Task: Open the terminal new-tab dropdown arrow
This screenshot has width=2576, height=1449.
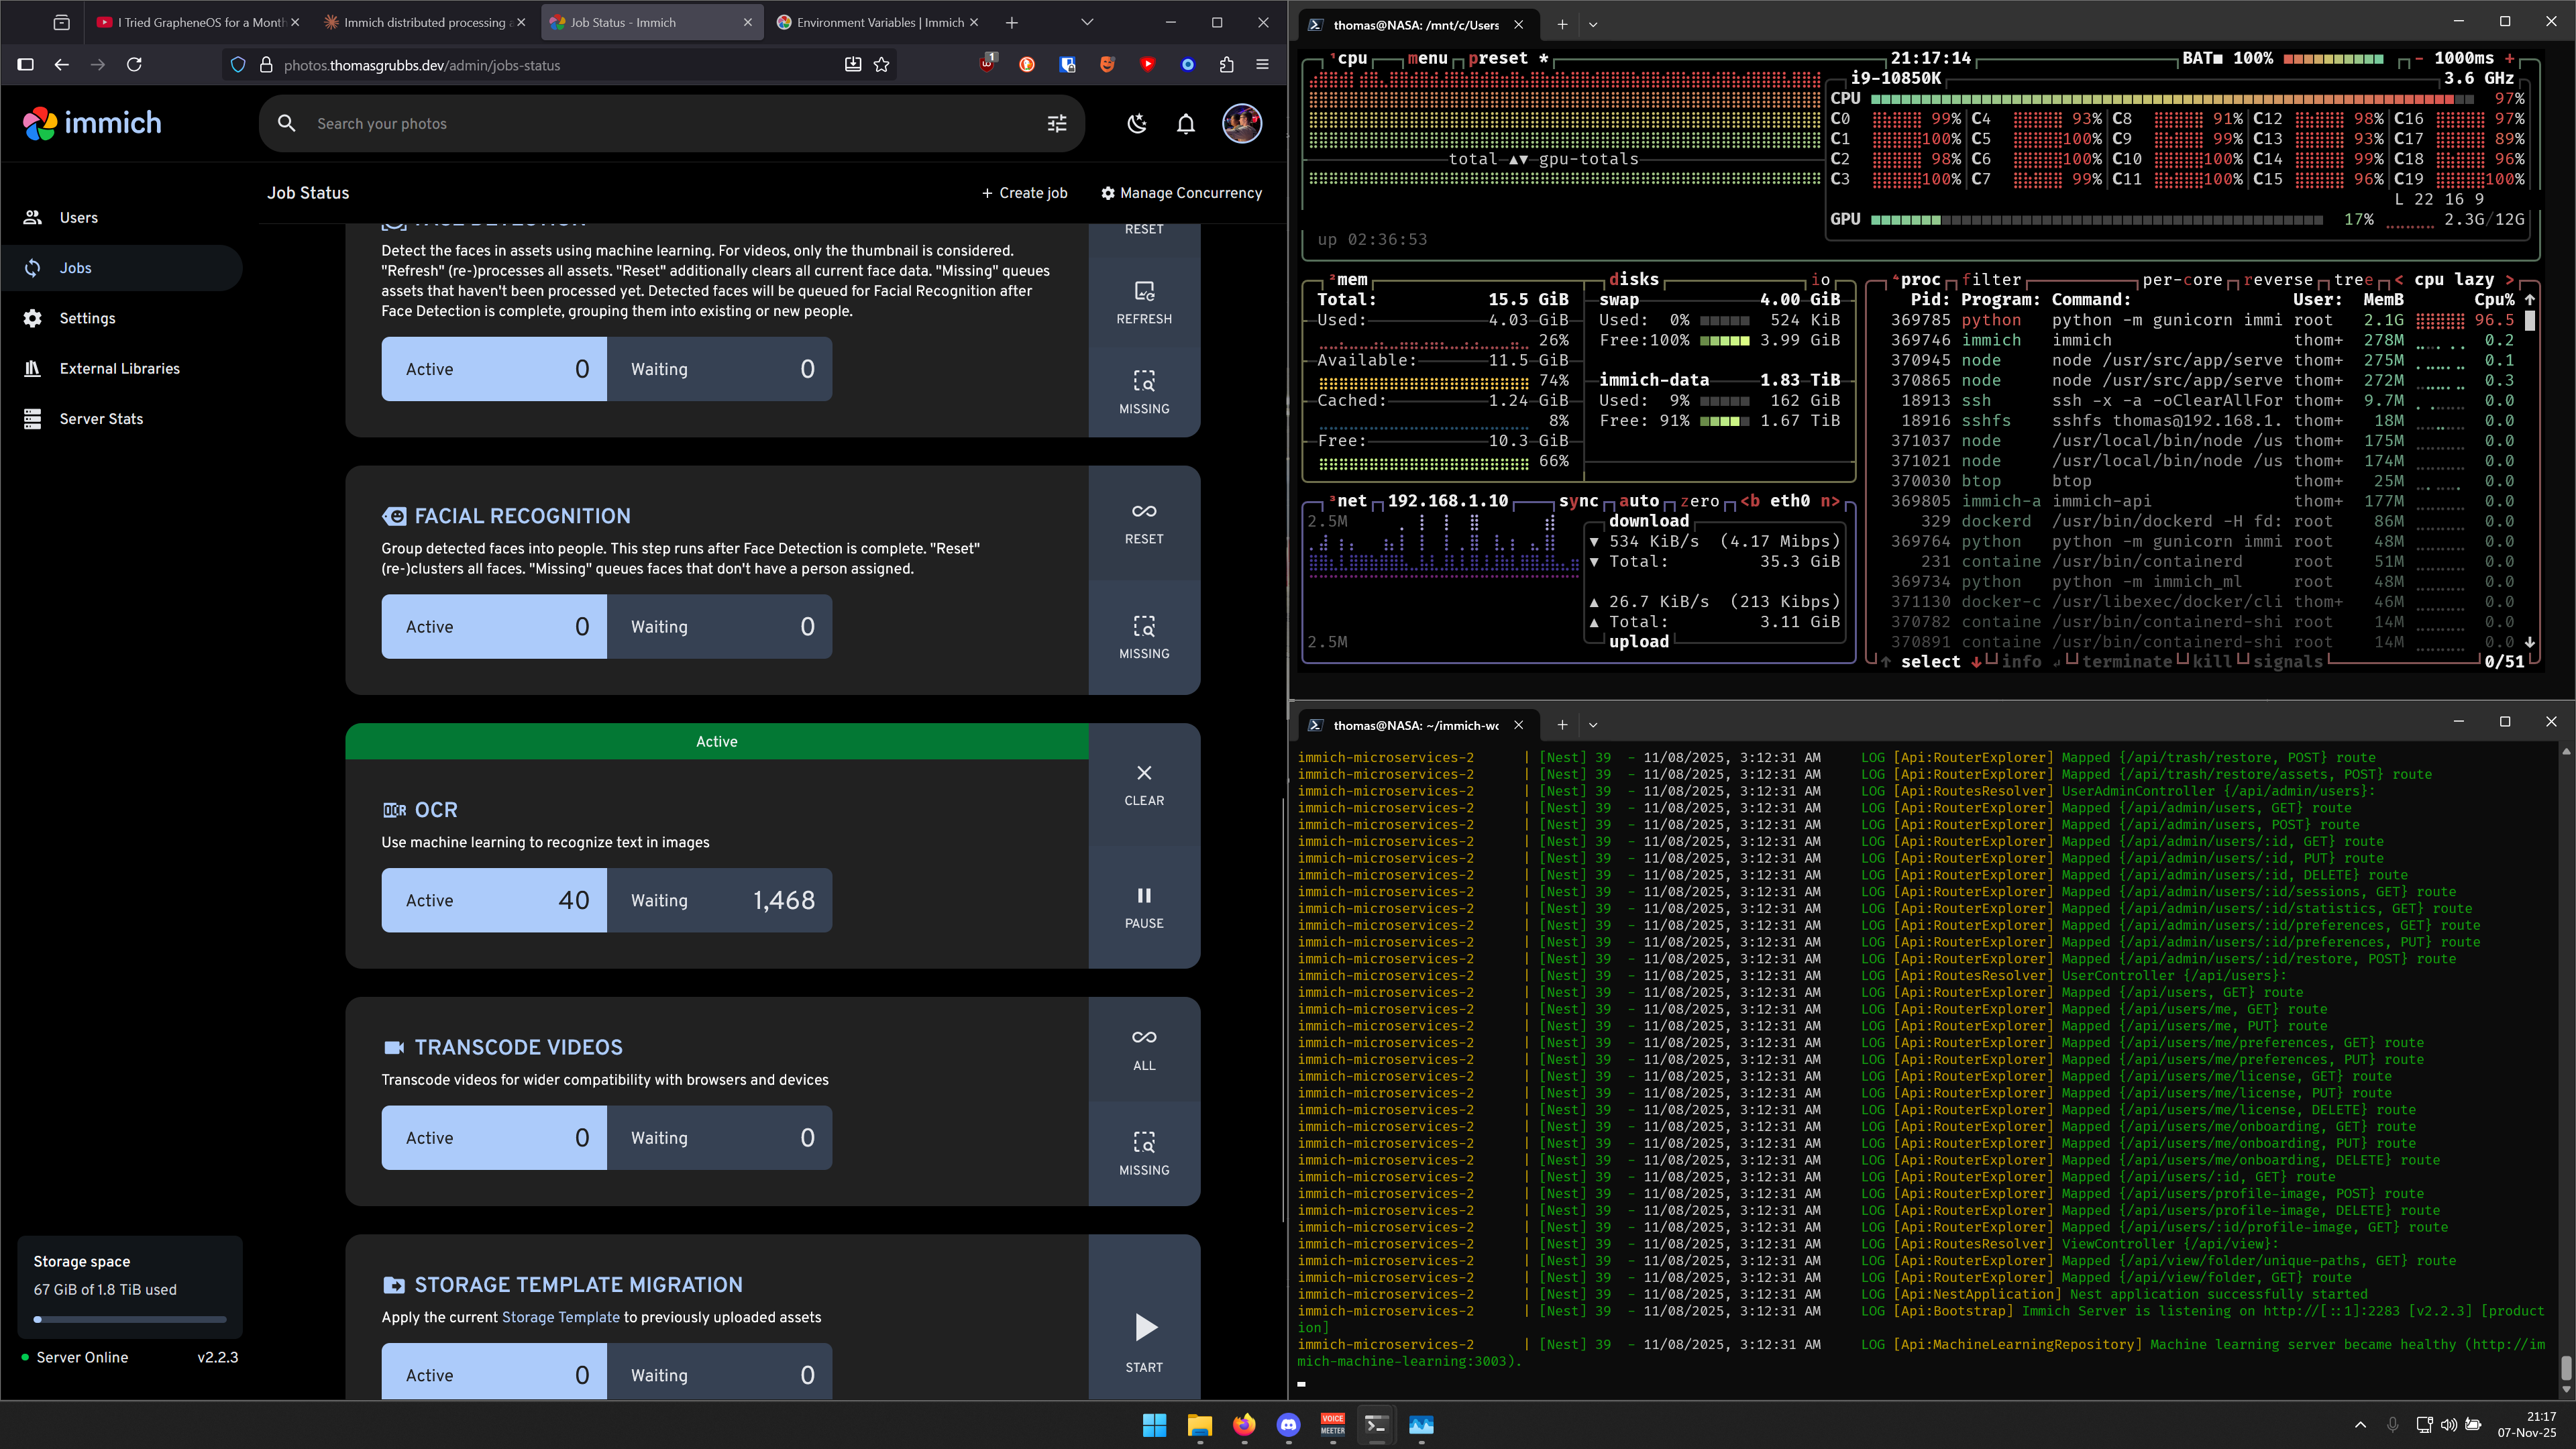Action: click(1593, 24)
